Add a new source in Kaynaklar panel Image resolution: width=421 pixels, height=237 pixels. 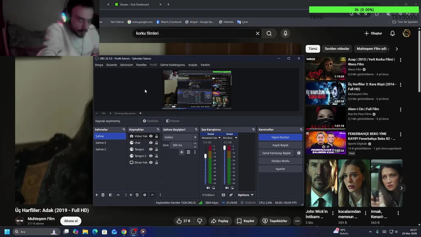tap(131, 195)
